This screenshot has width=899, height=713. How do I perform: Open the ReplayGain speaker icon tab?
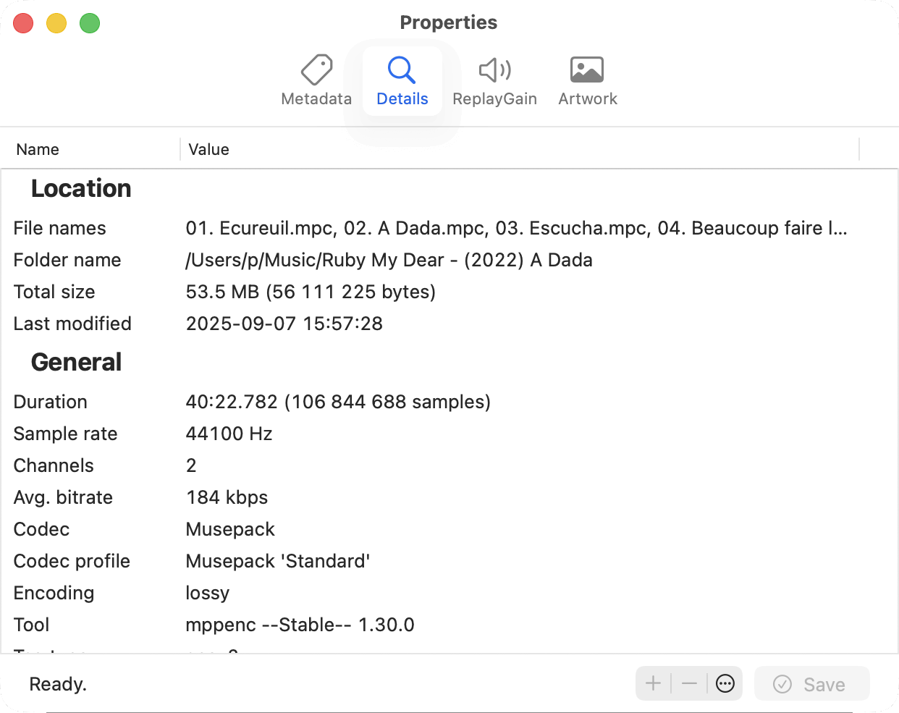[x=494, y=71]
